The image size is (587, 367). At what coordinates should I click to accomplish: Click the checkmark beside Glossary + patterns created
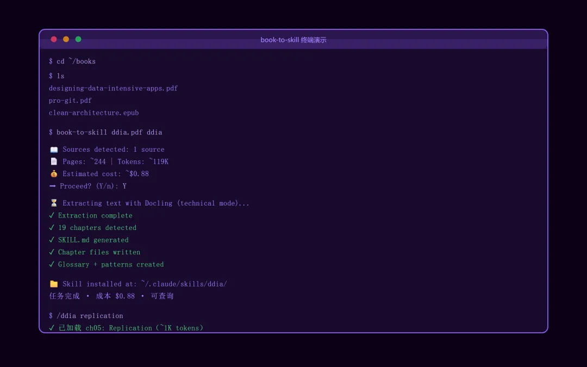tap(52, 264)
